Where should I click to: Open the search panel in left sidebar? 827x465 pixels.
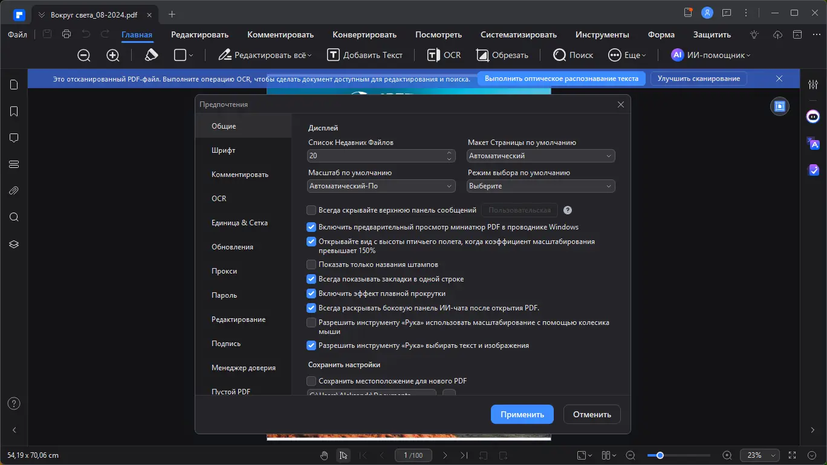14,217
